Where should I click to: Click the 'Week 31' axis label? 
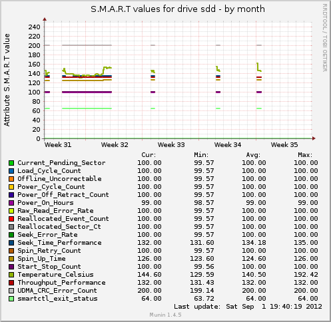pyautogui.click(x=58, y=145)
